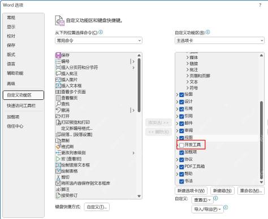Expand the 链接 group in the tree

(188, 64)
